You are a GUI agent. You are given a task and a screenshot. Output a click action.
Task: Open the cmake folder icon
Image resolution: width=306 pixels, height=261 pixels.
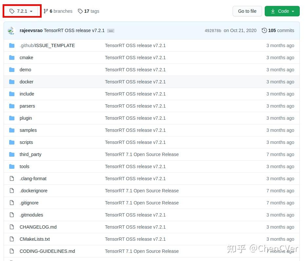click(x=11, y=58)
